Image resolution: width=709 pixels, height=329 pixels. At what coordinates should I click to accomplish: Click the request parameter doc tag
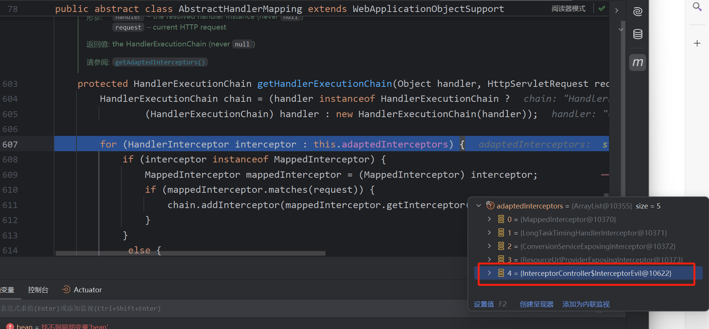[128, 27]
